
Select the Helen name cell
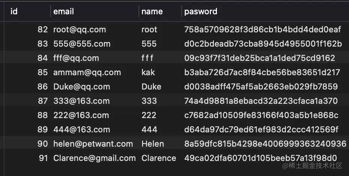[x=153, y=144]
